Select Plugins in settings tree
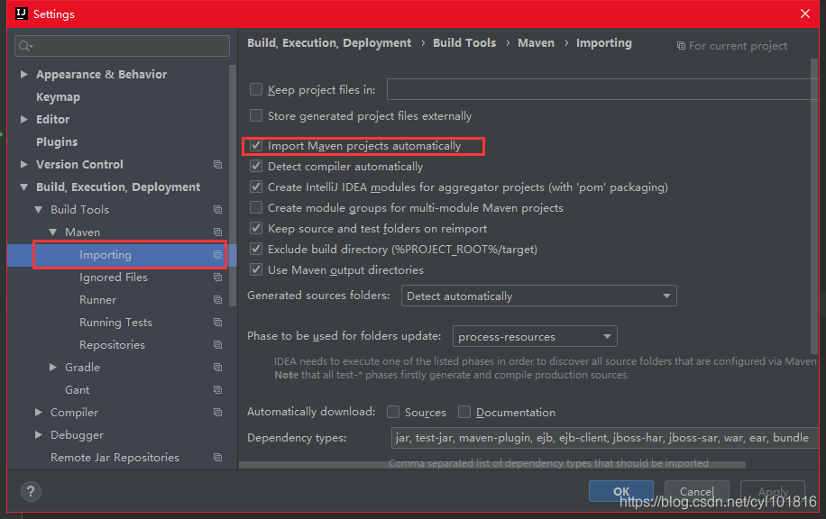The height and width of the screenshot is (519, 826). point(57,142)
